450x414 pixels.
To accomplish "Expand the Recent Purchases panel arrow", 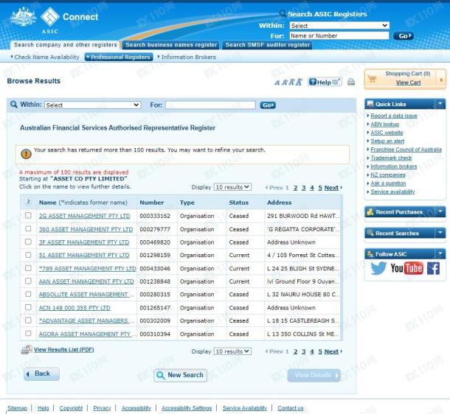I will (440, 211).
